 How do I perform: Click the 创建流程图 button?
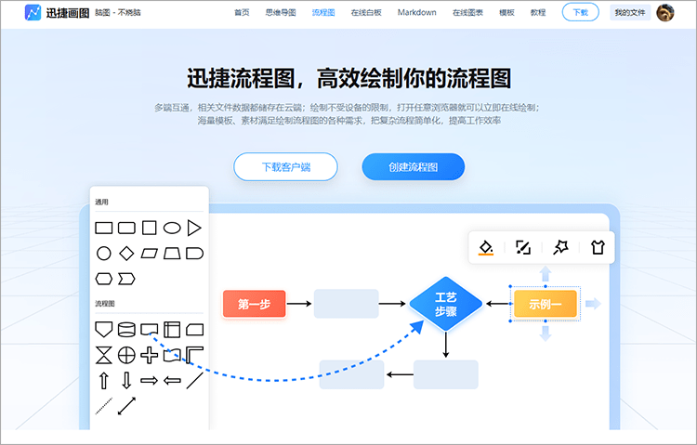pos(413,167)
